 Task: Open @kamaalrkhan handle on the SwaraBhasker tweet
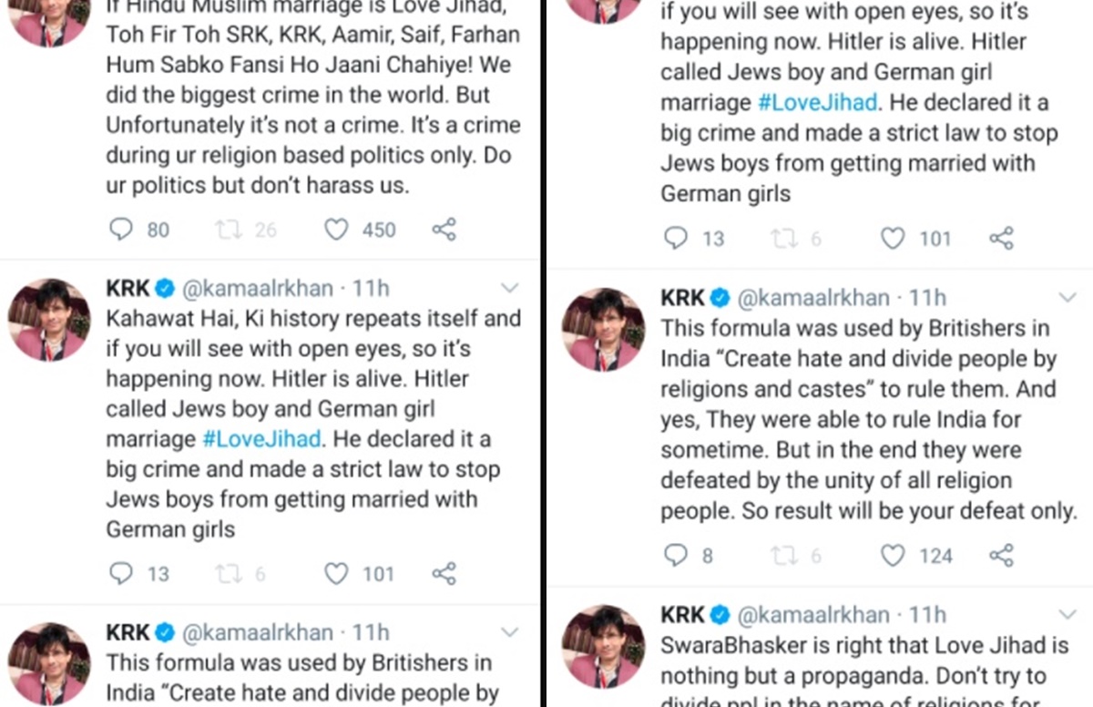point(812,615)
